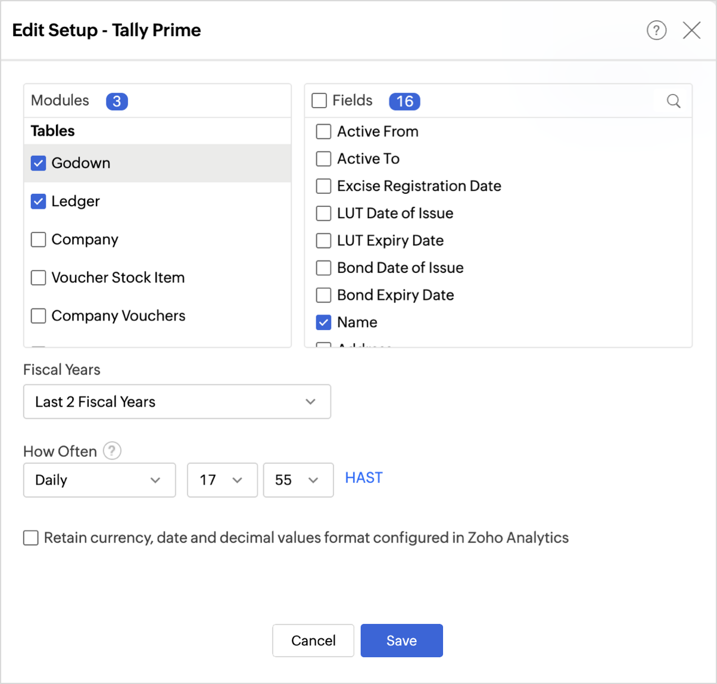The image size is (717, 684).
Task: Click the How Often help icon
Action: coord(112,451)
